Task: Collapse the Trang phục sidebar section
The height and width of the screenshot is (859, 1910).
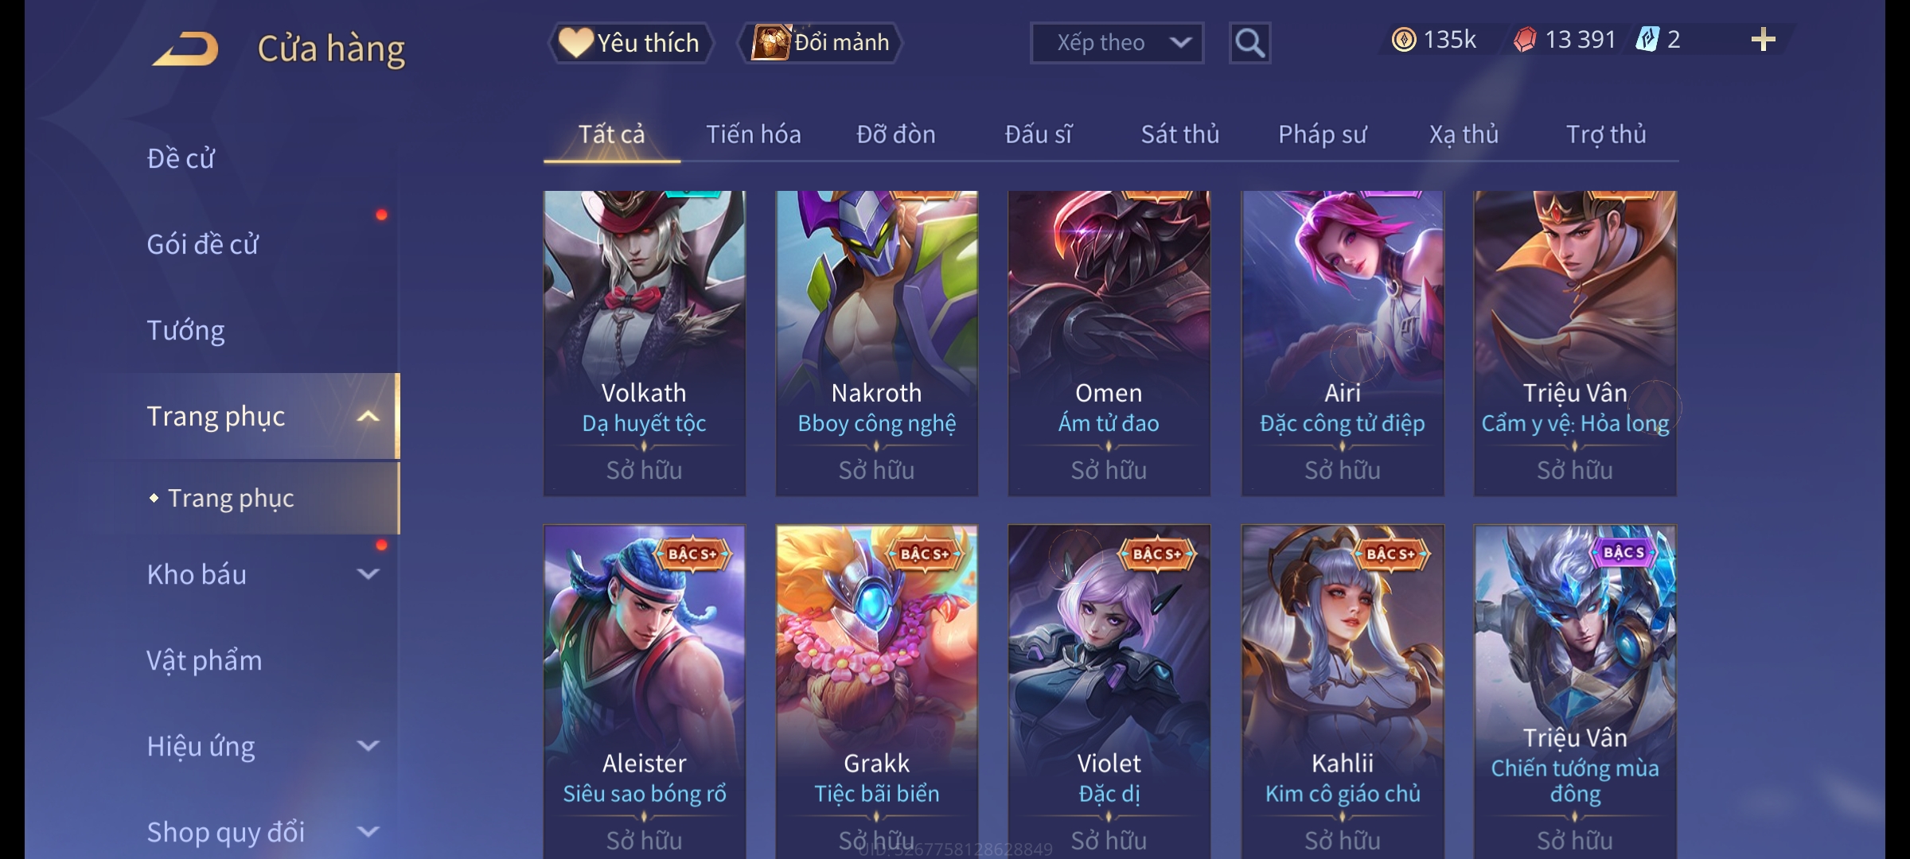Action: pyautogui.click(x=368, y=416)
